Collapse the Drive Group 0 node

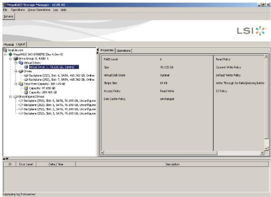pos(11,59)
